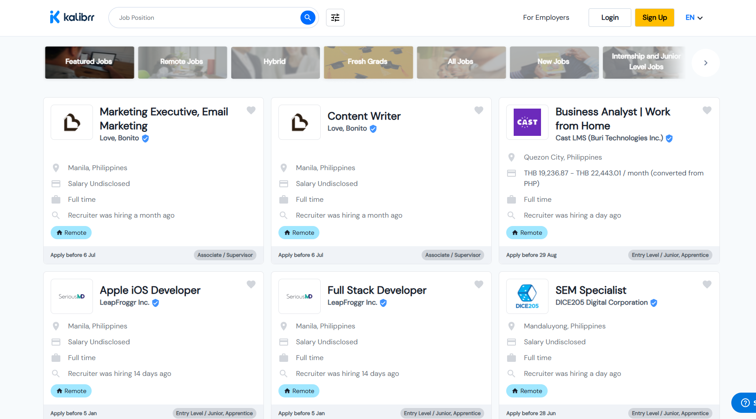Click Entry Level tag on Full Stack Developer card

click(x=442, y=413)
